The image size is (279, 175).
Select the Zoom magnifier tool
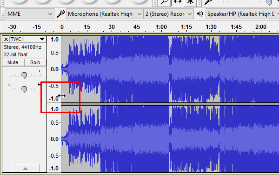point(165,2)
